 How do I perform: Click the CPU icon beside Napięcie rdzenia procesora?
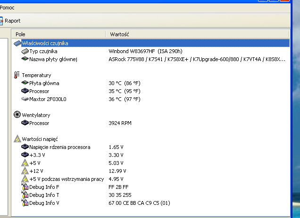point(25,147)
